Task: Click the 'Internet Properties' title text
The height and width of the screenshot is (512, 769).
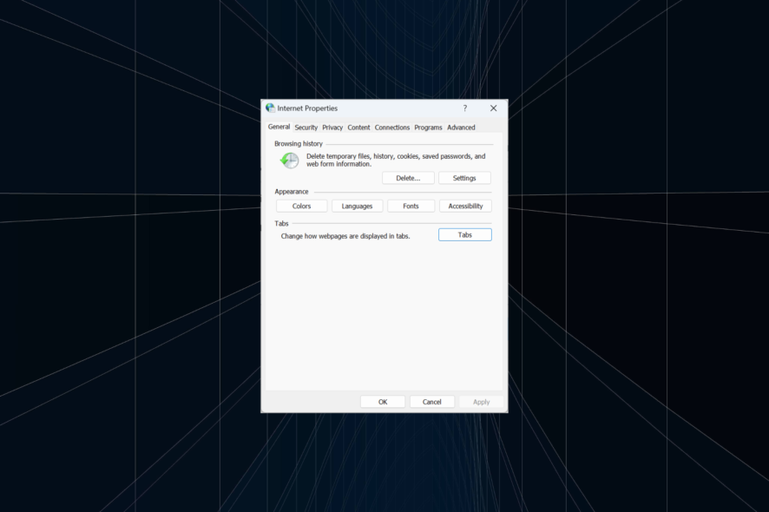Action: click(x=307, y=108)
